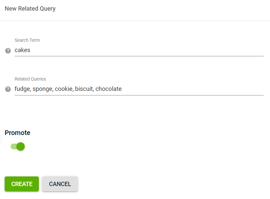Click the help icon beside Search Term
This screenshot has width=270, height=199.
pyautogui.click(x=8, y=51)
